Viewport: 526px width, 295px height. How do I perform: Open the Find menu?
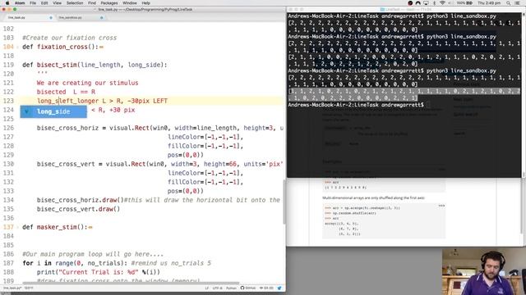point(92,3)
